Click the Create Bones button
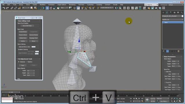The image size is (185, 104). (23, 32)
